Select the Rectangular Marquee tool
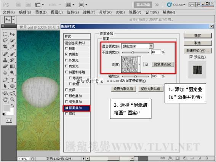This screenshot has width=216, height=162. click(5, 34)
